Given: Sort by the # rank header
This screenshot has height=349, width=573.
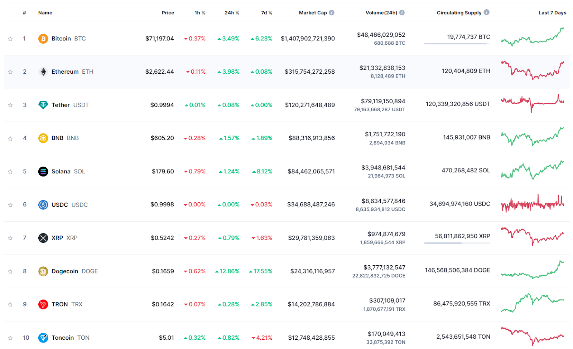Looking at the screenshot, I should coord(24,13).
